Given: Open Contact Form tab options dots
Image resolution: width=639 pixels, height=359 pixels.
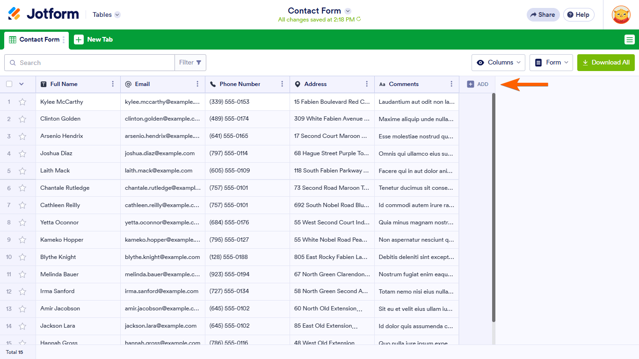Looking at the screenshot, I should pos(64,40).
